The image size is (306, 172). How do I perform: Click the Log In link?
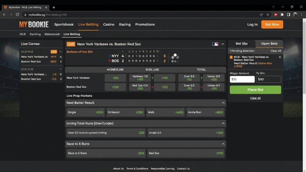tap(252, 24)
